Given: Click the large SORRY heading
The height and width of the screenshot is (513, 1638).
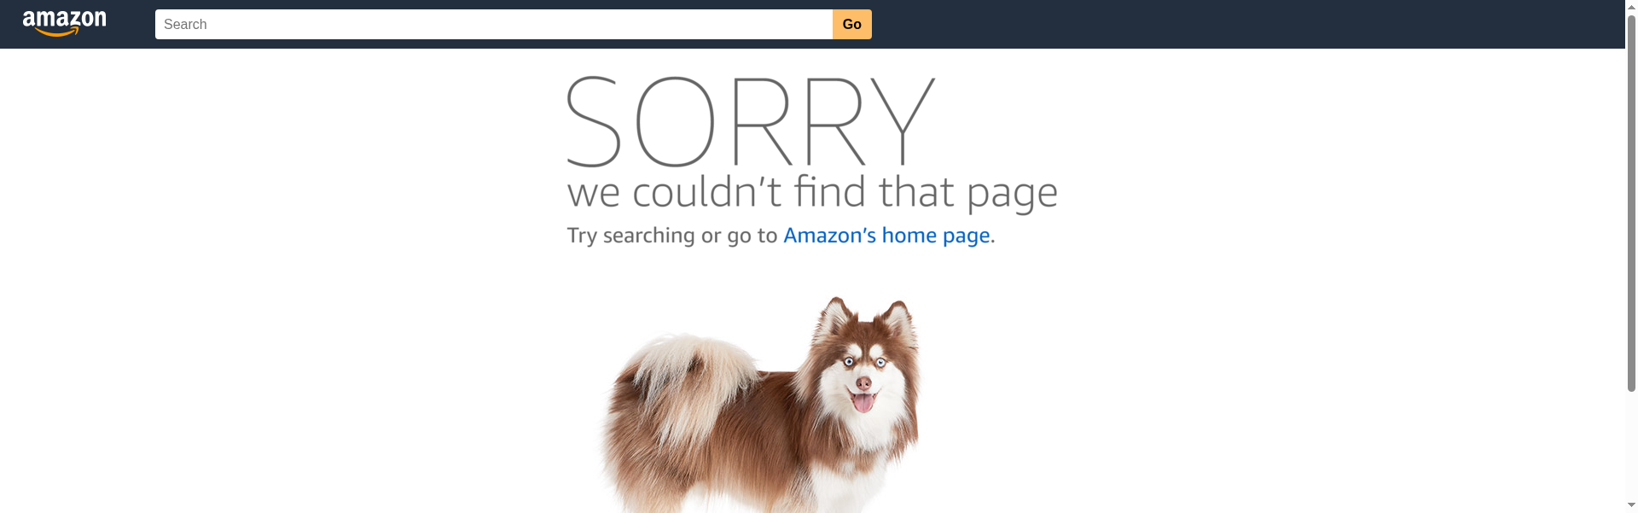Looking at the screenshot, I should coord(751,122).
